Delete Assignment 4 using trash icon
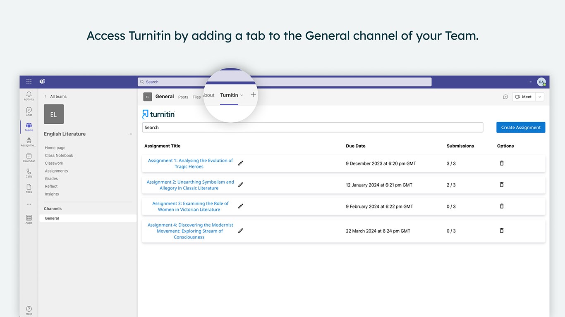The height and width of the screenshot is (317, 565). (502, 231)
